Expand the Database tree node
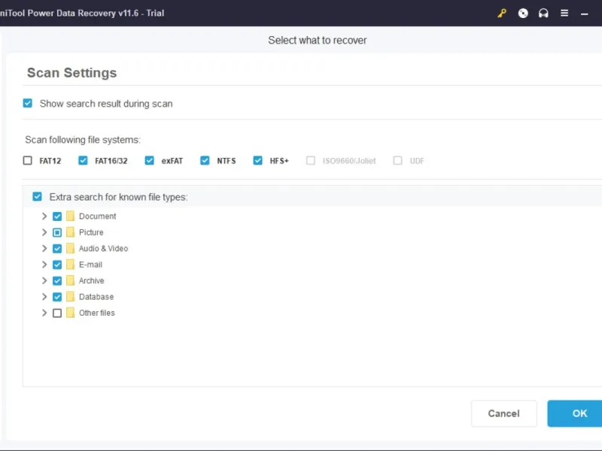This screenshot has height=451, width=602. click(x=44, y=297)
